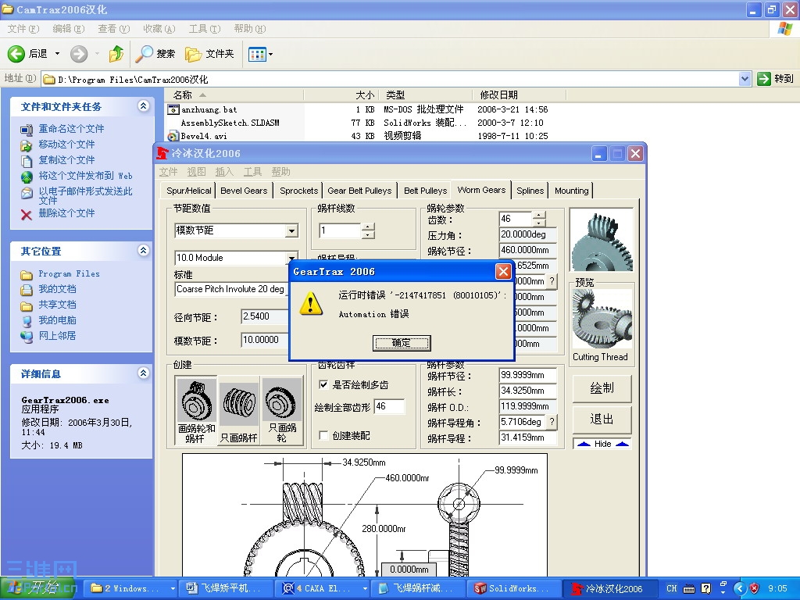Open the Belt Pulleys tab
800x600 pixels.
click(426, 191)
